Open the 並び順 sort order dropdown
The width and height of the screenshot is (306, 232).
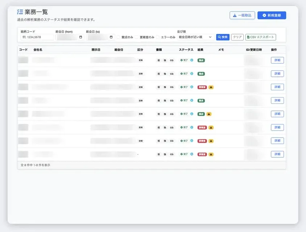tap(195, 37)
